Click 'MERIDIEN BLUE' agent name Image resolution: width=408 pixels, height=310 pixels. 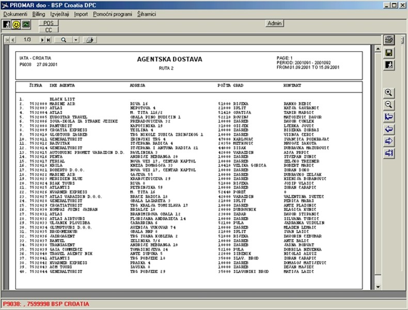[66, 179]
